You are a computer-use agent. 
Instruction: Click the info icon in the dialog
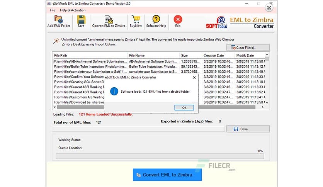click(x=114, y=91)
